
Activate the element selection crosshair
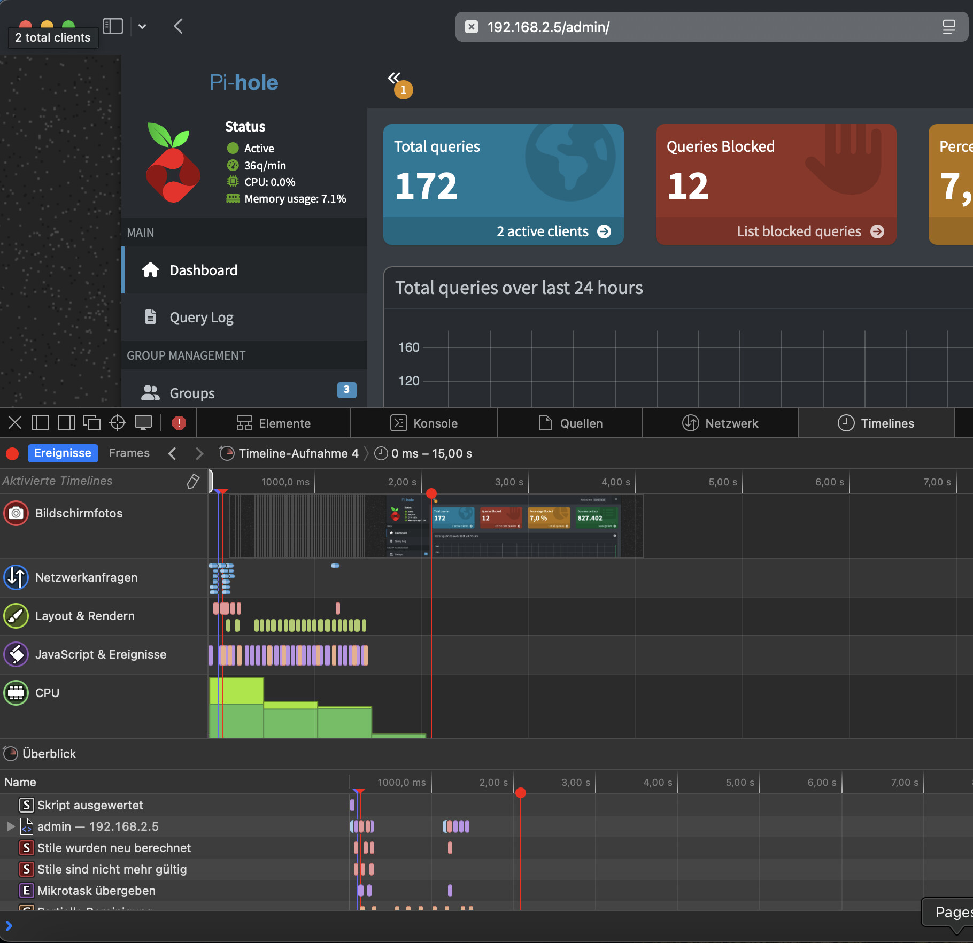pyautogui.click(x=118, y=423)
